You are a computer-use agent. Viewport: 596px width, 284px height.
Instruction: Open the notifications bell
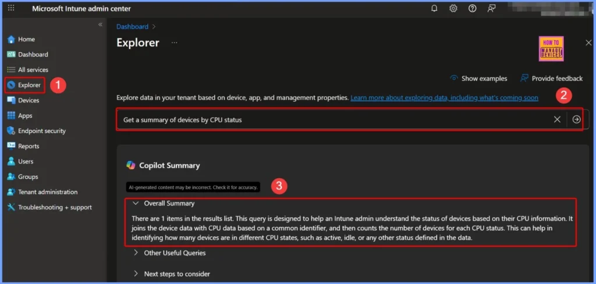click(x=434, y=8)
